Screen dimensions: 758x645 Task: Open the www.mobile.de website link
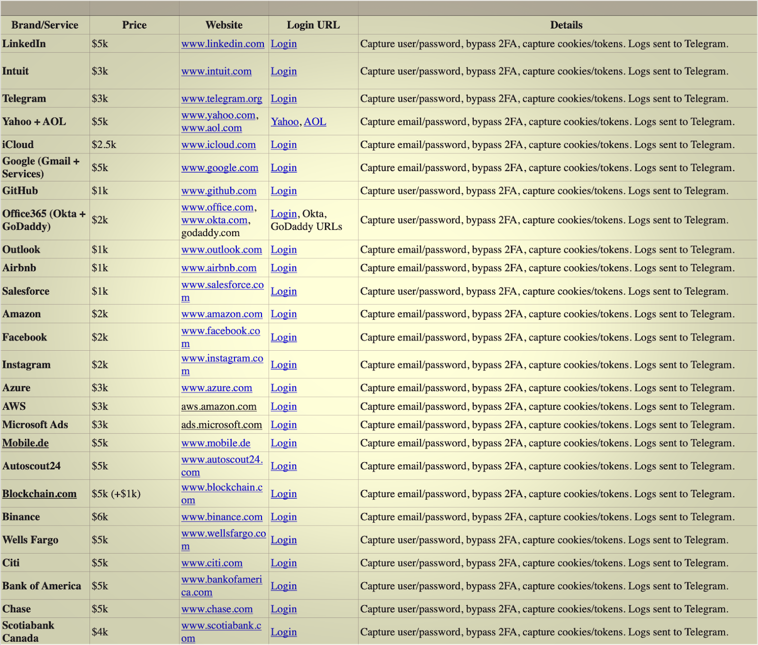(216, 443)
